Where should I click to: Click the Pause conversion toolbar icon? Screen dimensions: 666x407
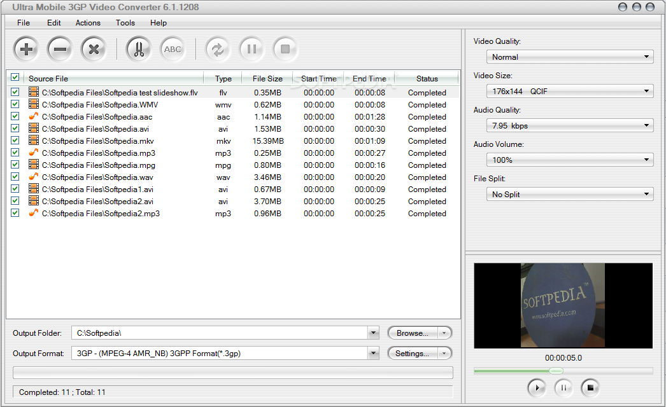click(x=252, y=49)
